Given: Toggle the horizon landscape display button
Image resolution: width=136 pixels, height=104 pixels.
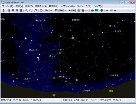Looking at the screenshot, I should point(74,10).
